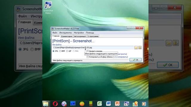Viewport: 191px width, 107px height.
Task: Switch to the О программе tab
Action: (x=93, y=36)
